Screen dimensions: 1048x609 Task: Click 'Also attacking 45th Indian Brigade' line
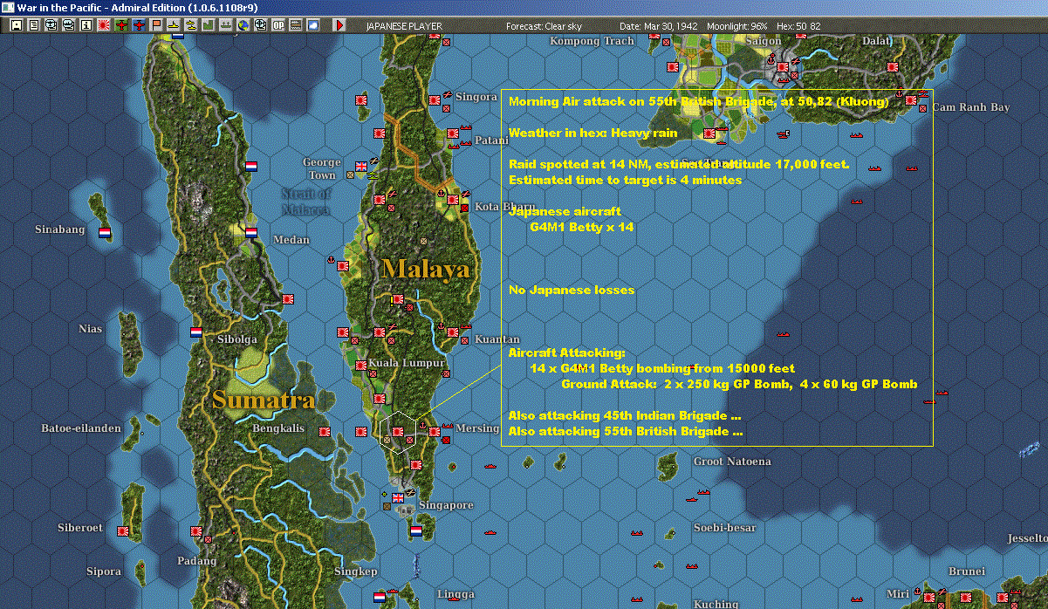625,415
